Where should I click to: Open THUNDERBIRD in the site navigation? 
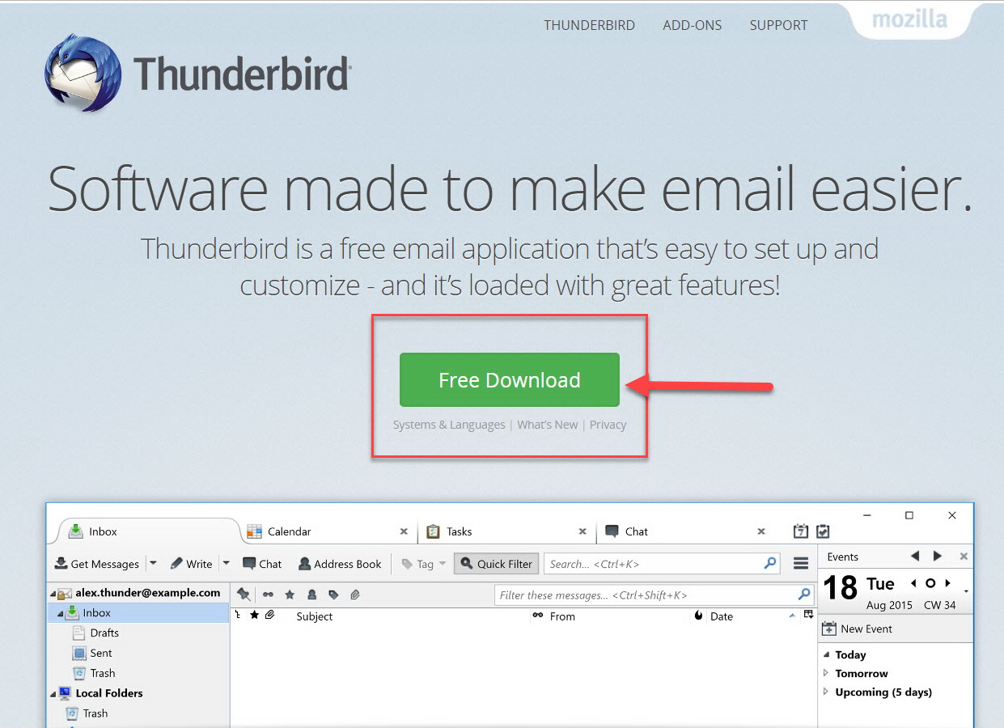(x=589, y=25)
